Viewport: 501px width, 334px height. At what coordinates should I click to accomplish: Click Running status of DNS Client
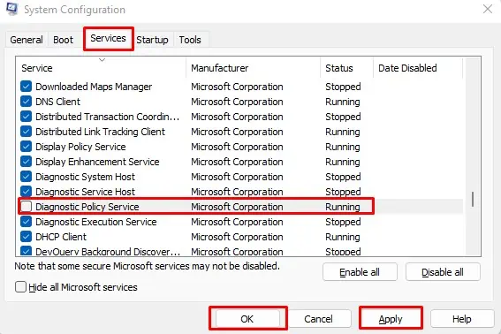(x=343, y=102)
